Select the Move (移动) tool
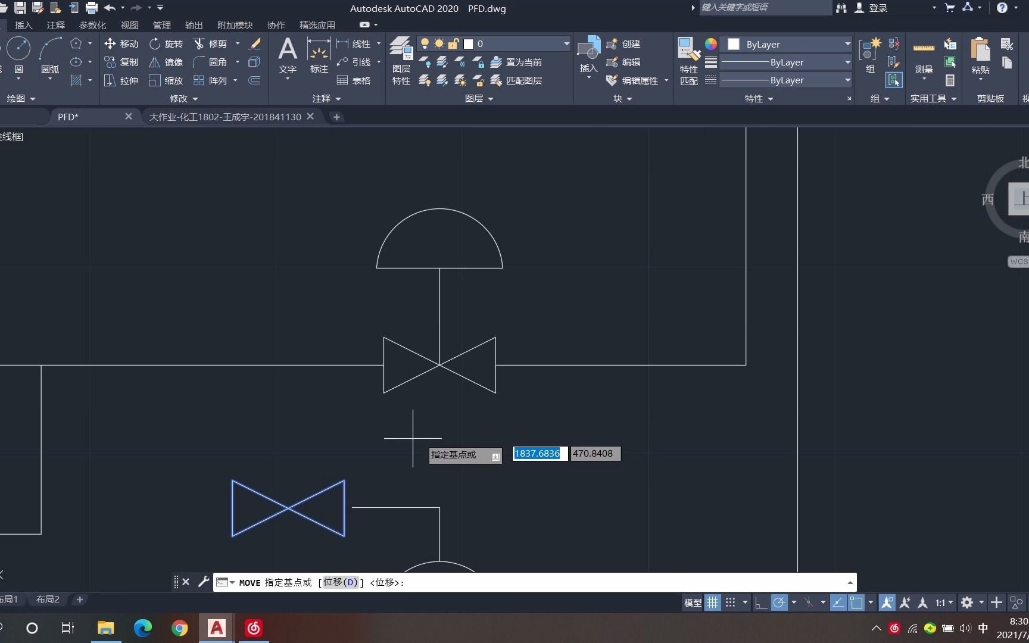The height and width of the screenshot is (643, 1029). (121, 43)
